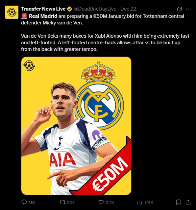Bookmark this post
196x210 pixels.
(178, 202)
